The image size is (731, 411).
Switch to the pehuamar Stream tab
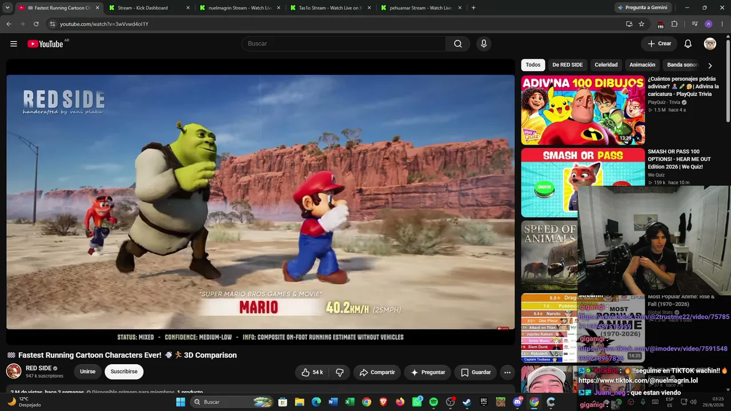coord(420,8)
